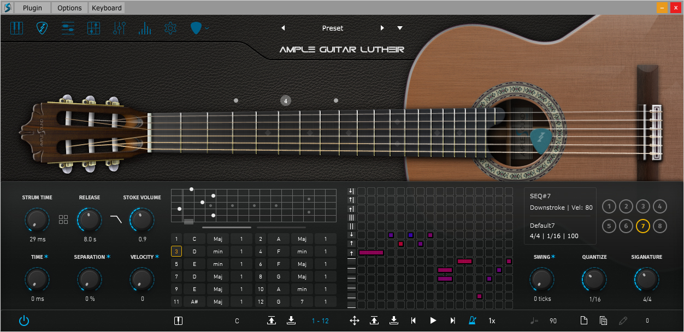
Task: Select sequence slot 8
Action: click(x=660, y=226)
